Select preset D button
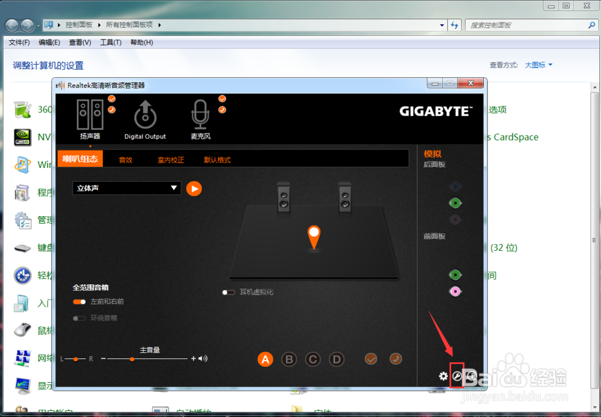The height and width of the screenshot is (417, 601). tap(337, 359)
